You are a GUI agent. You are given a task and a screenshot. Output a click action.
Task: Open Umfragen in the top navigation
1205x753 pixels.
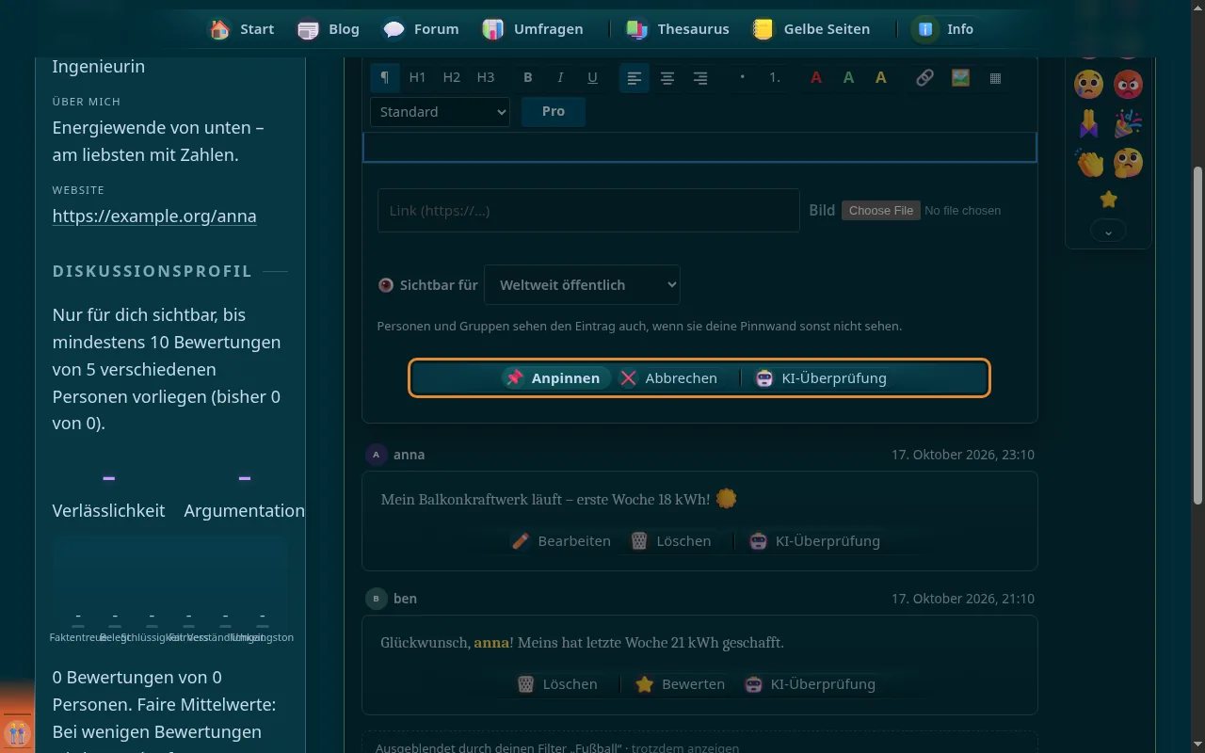tap(533, 29)
